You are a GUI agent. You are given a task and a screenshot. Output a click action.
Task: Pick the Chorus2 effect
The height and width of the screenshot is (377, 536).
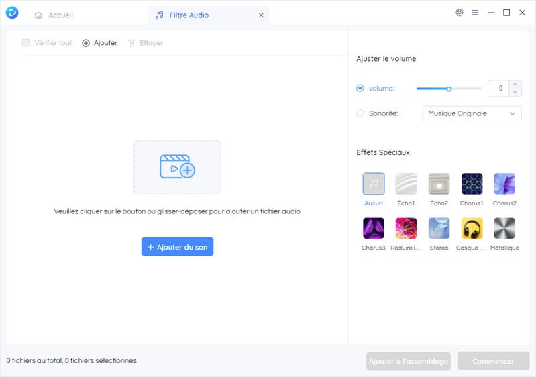point(504,184)
